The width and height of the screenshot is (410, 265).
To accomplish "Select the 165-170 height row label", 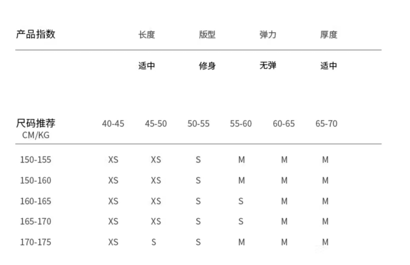I will pos(36,222).
